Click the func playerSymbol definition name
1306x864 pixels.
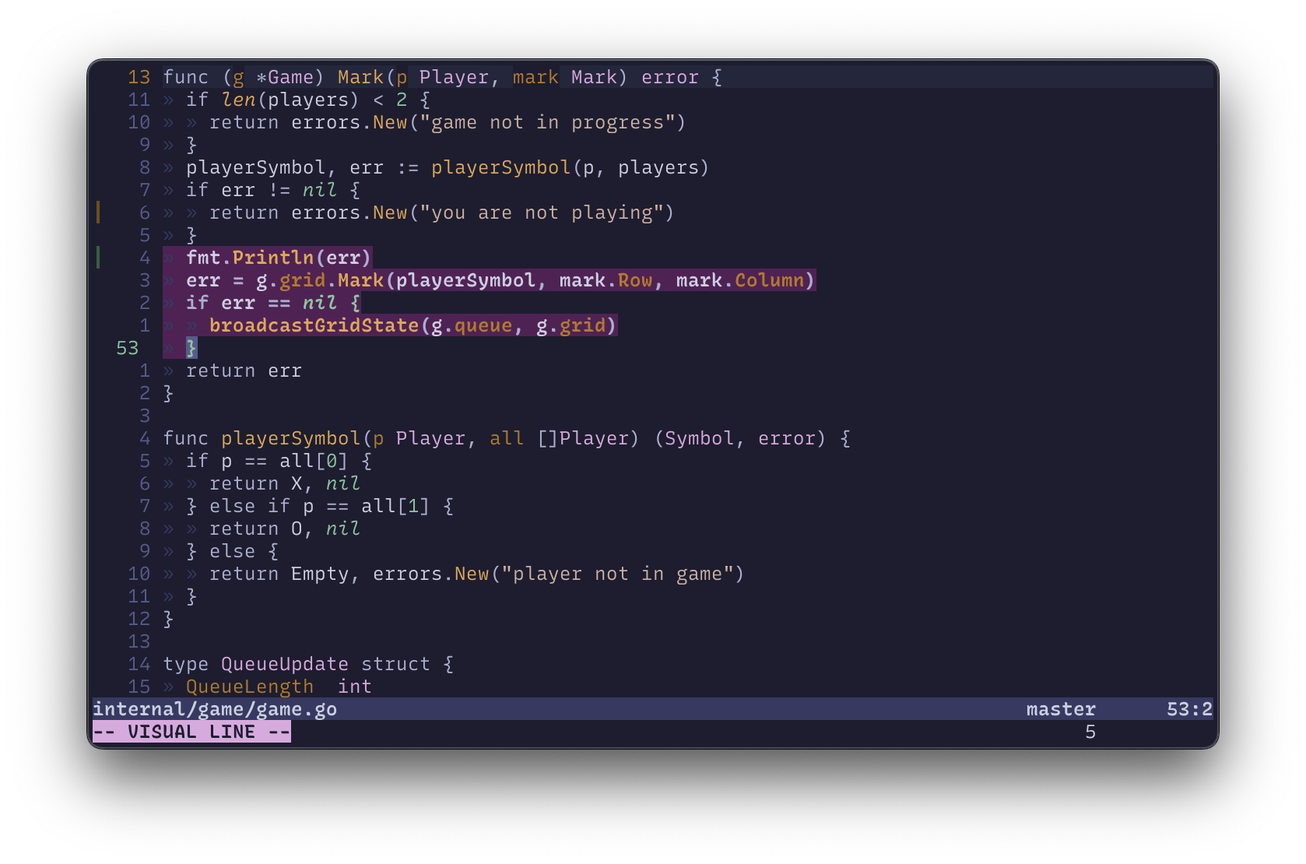(x=291, y=438)
